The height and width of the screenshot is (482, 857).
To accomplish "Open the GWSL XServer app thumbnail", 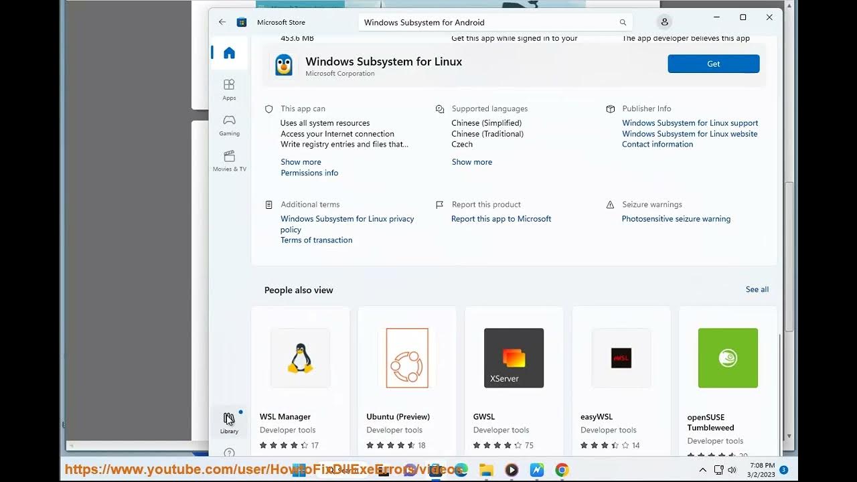I will [x=514, y=357].
